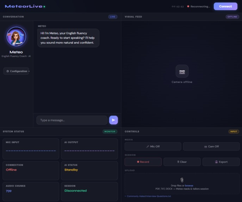Start session with Record button
This screenshot has height=202, width=242.
pos(143,162)
